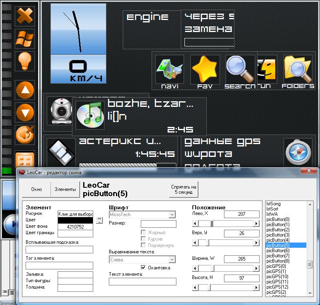Toggle the Курсив italic checkbox

143,239
